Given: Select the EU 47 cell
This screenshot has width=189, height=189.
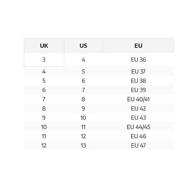Looking at the screenshot, I should [138, 145].
